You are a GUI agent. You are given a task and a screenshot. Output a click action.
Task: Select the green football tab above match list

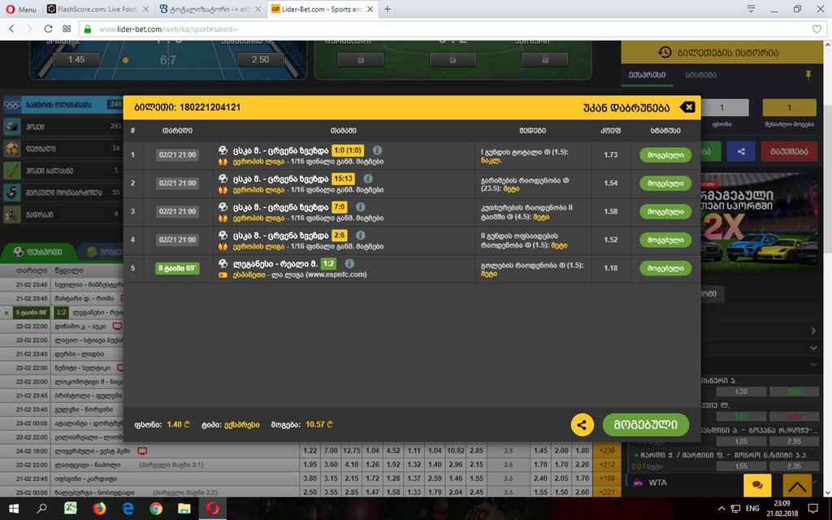pos(38,252)
